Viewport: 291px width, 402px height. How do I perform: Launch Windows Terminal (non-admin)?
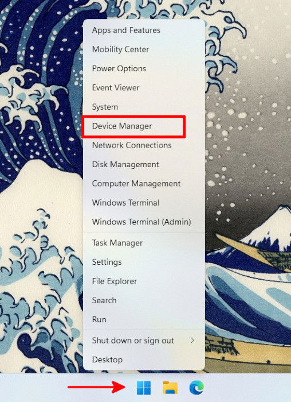click(x=144, y=203)
